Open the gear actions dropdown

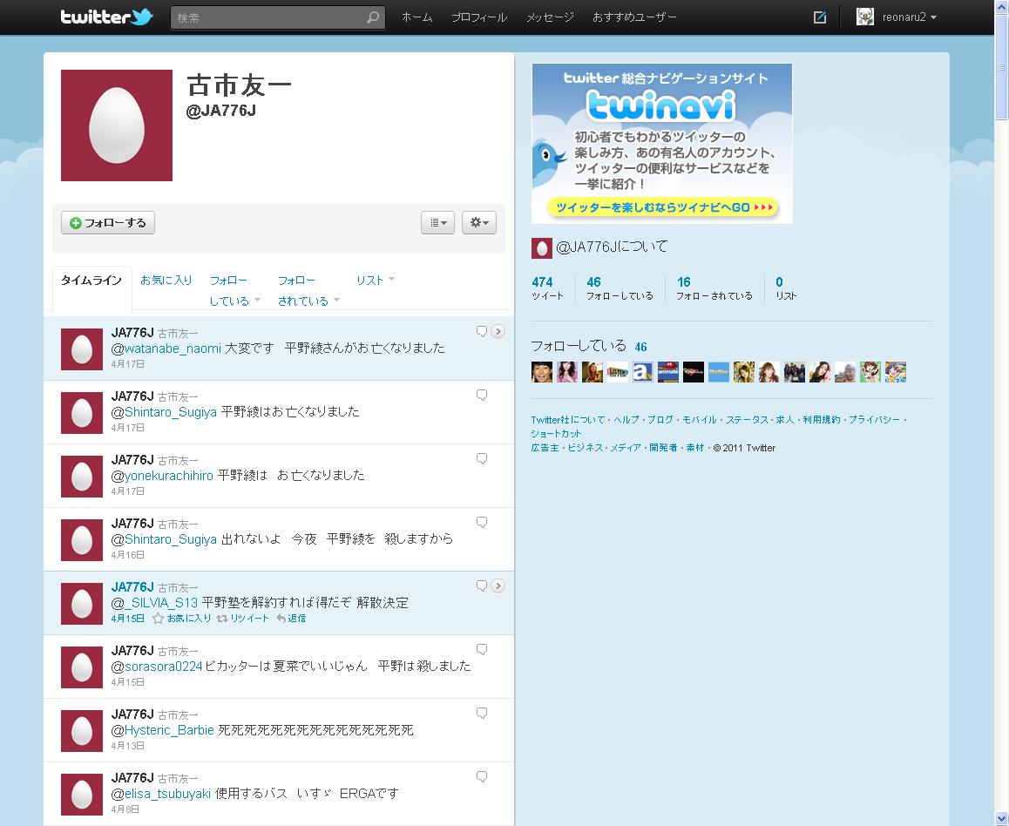tap(478, 222)
